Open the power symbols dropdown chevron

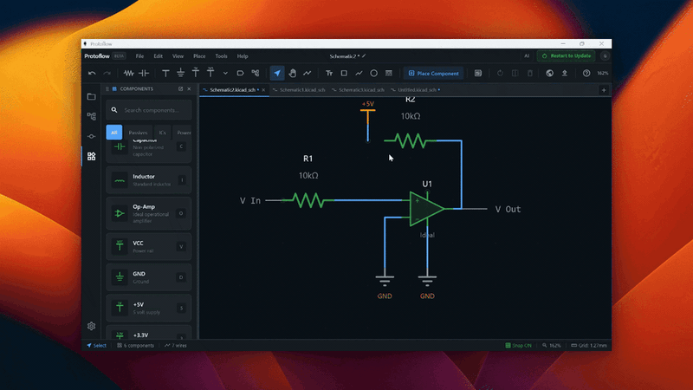click(x=225, y=74)
